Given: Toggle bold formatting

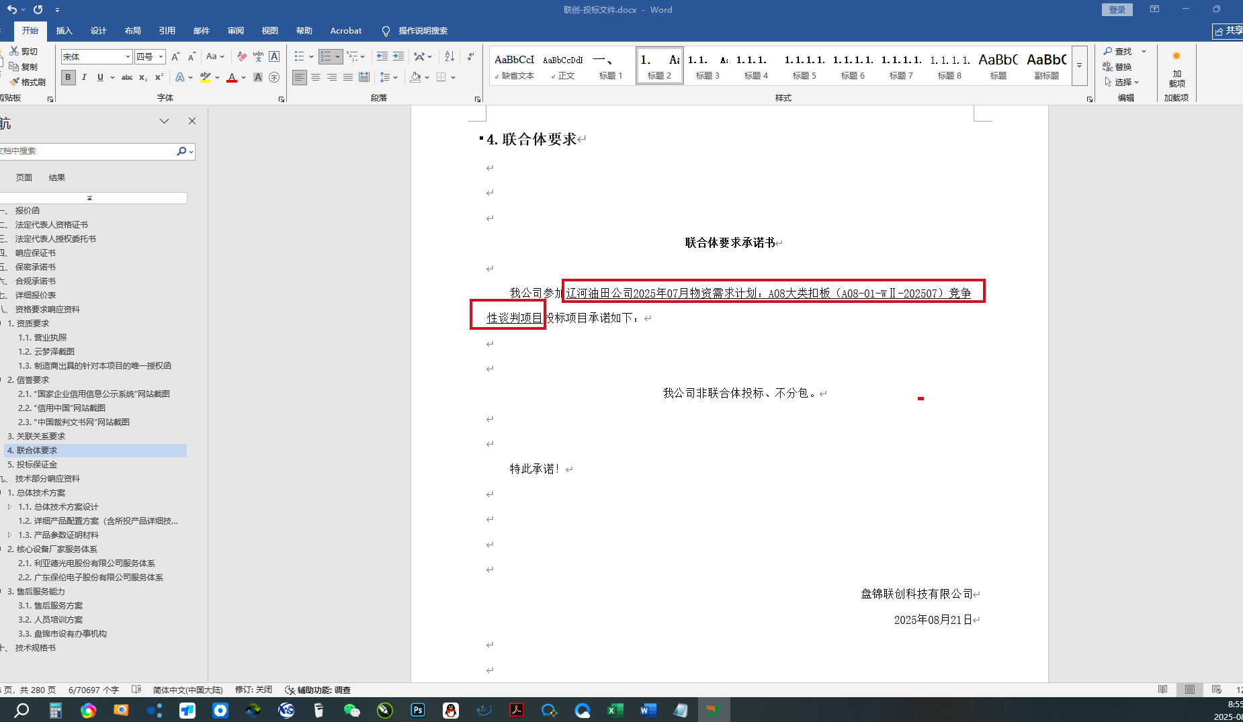Looking at the screenshot, I should point(68,77).
